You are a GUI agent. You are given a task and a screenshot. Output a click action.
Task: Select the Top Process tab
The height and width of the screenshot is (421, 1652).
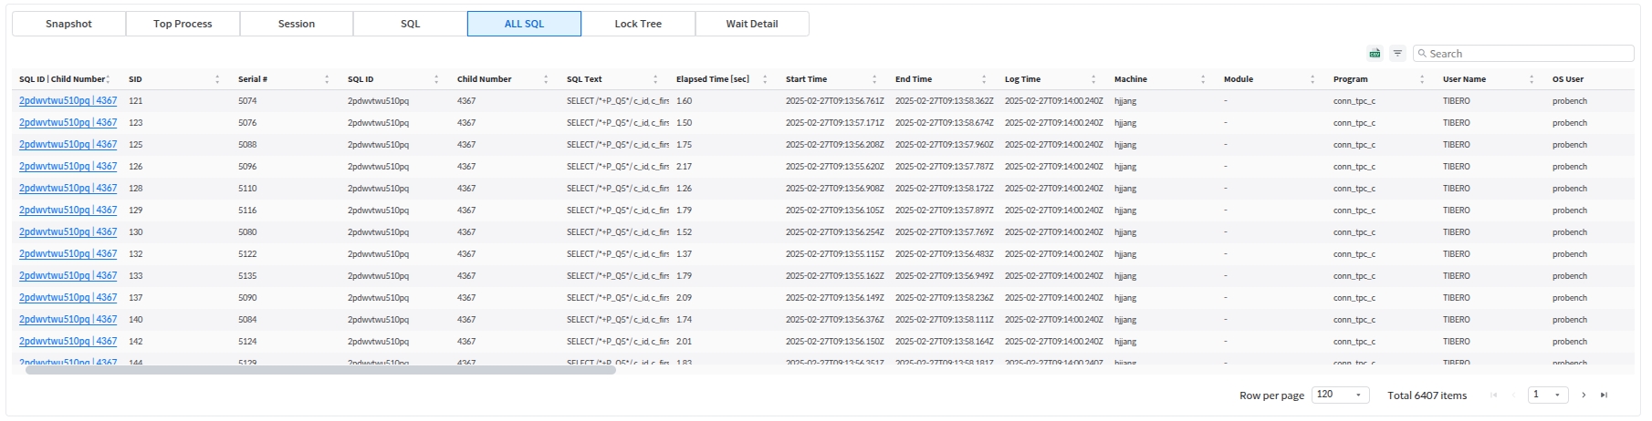click(183, 24)
